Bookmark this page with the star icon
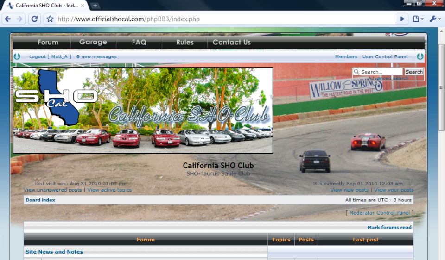Image resolution: width=445 pixels, height=260 pixels. pos(50,19)
